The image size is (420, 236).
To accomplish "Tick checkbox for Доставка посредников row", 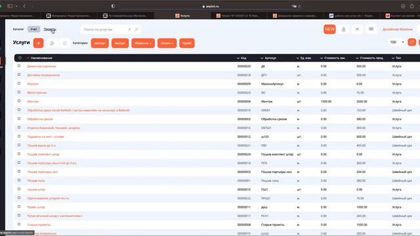I will coord(19,75).
